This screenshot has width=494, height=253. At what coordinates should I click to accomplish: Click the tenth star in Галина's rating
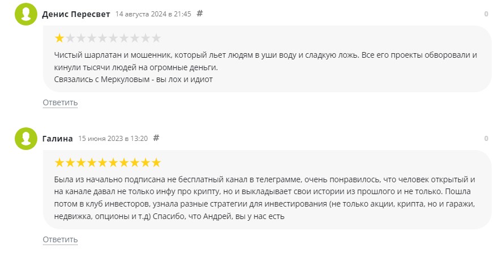coord(156,163)
